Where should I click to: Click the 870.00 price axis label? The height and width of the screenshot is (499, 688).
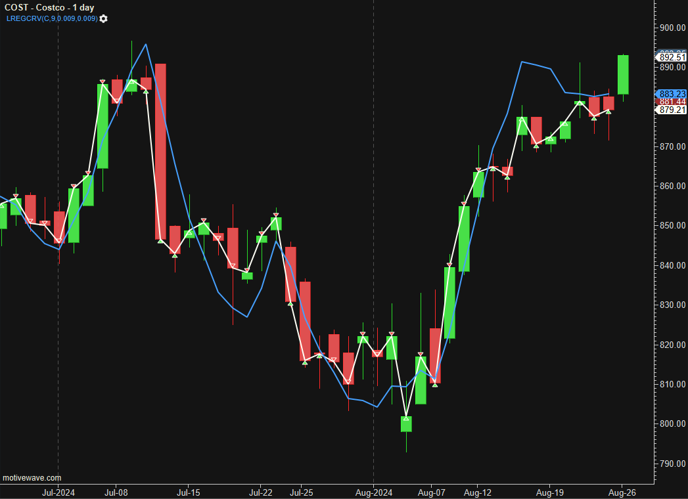[x=672, y=146]
